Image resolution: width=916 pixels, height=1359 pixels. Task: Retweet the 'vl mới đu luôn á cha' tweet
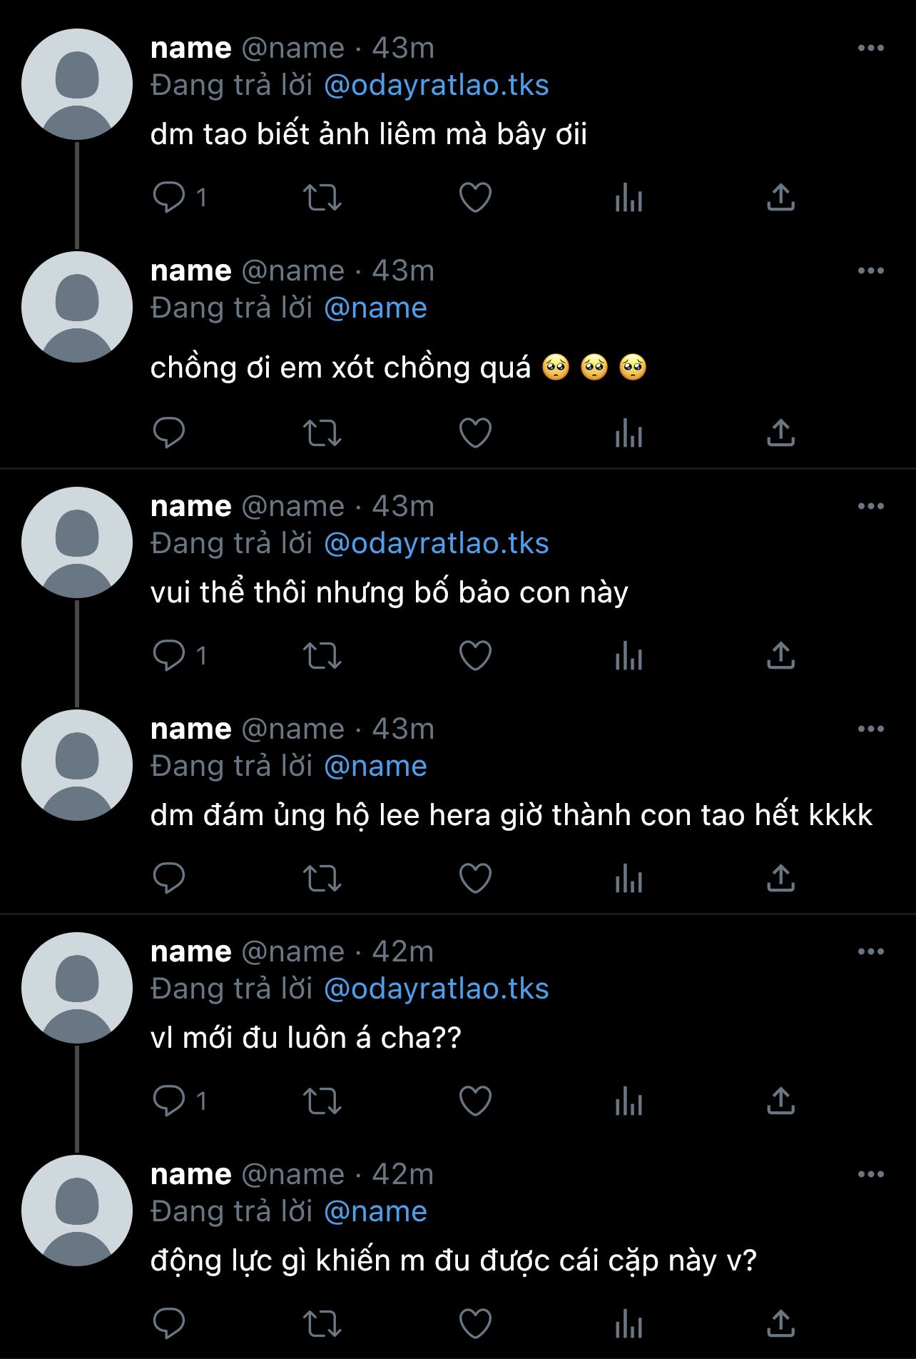pyautogui.click(x=322, y=1101)
